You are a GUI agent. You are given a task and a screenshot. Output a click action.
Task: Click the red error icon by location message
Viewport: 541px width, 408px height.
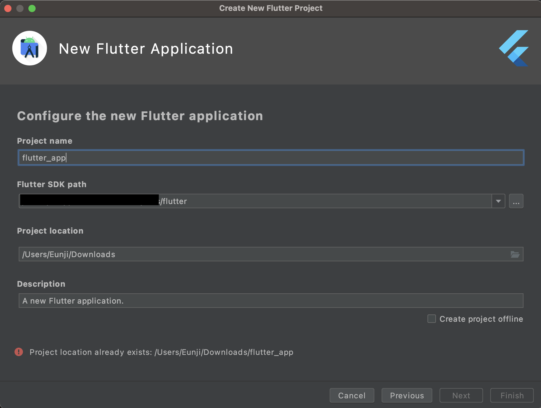[19, 352]
